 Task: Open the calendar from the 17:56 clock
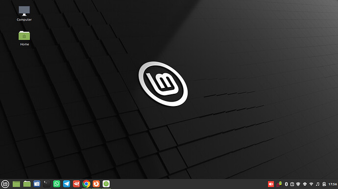click(x=333, y=184)
